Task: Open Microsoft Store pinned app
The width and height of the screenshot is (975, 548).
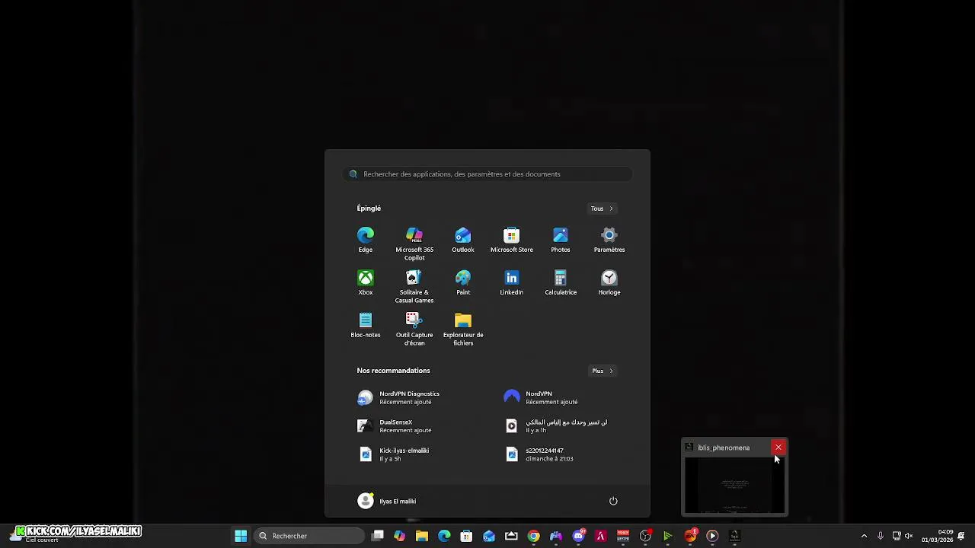Action: (x=512, y=239)
